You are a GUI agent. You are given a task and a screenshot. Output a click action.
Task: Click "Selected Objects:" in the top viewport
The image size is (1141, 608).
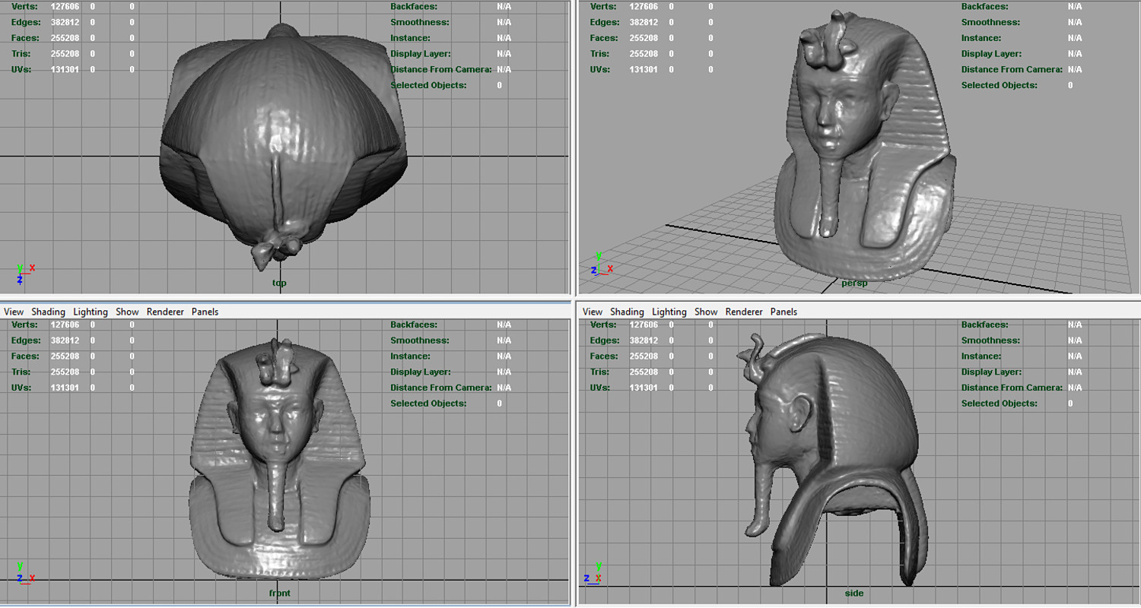click(x=428, y=85)
